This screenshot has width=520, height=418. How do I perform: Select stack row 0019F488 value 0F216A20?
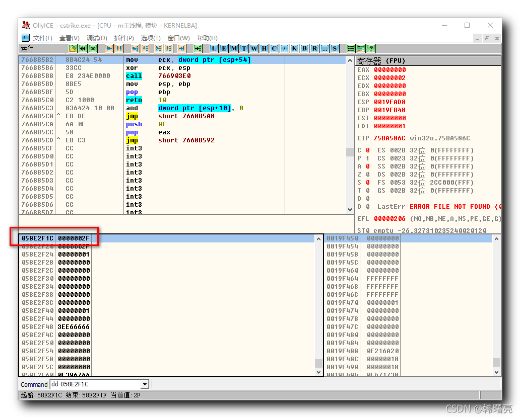[x=409, y=351]
